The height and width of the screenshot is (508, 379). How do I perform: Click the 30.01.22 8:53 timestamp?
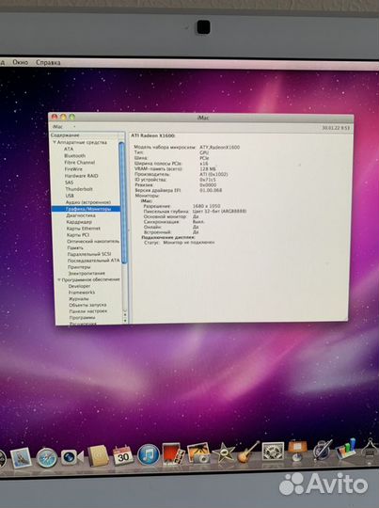click(x=336, y=128)
